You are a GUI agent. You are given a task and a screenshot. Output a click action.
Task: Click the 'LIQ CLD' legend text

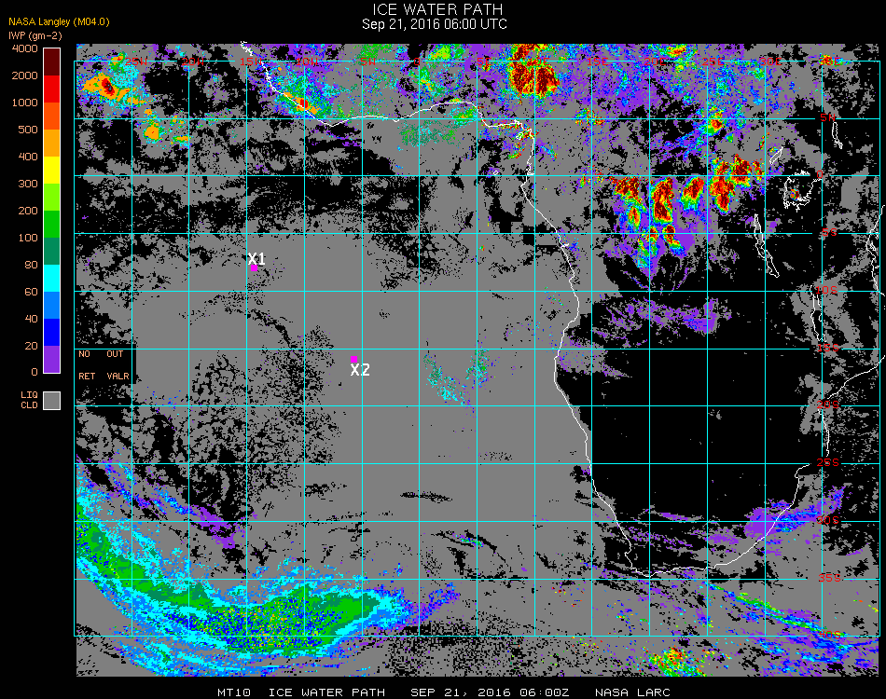[x=30, y=401]
